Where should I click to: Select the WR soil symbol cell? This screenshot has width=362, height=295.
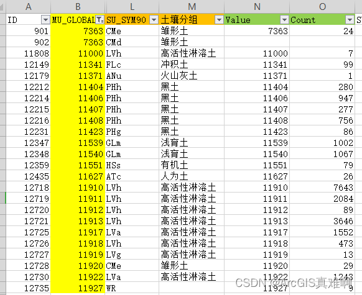[x=132, y=288]
